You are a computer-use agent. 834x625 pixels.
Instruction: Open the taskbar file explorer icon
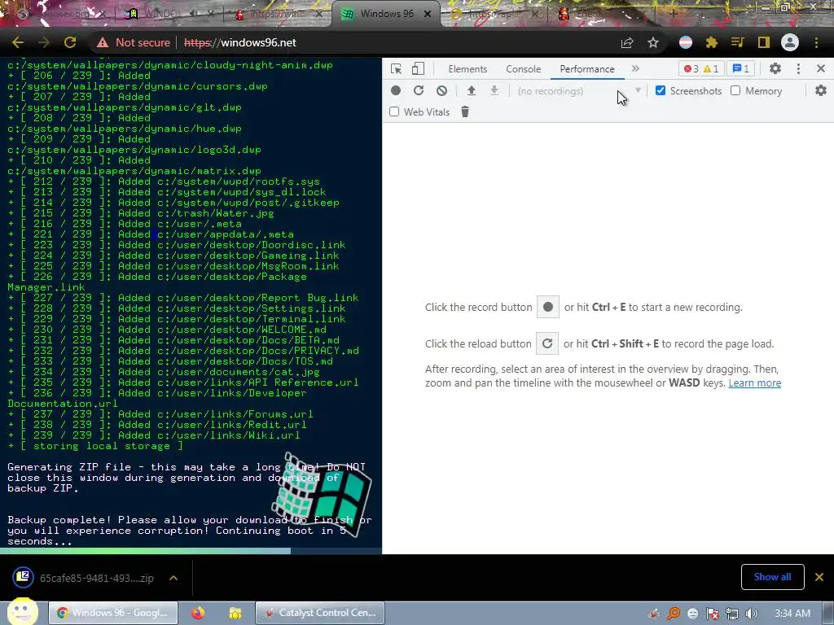click(x=235, y=613)
